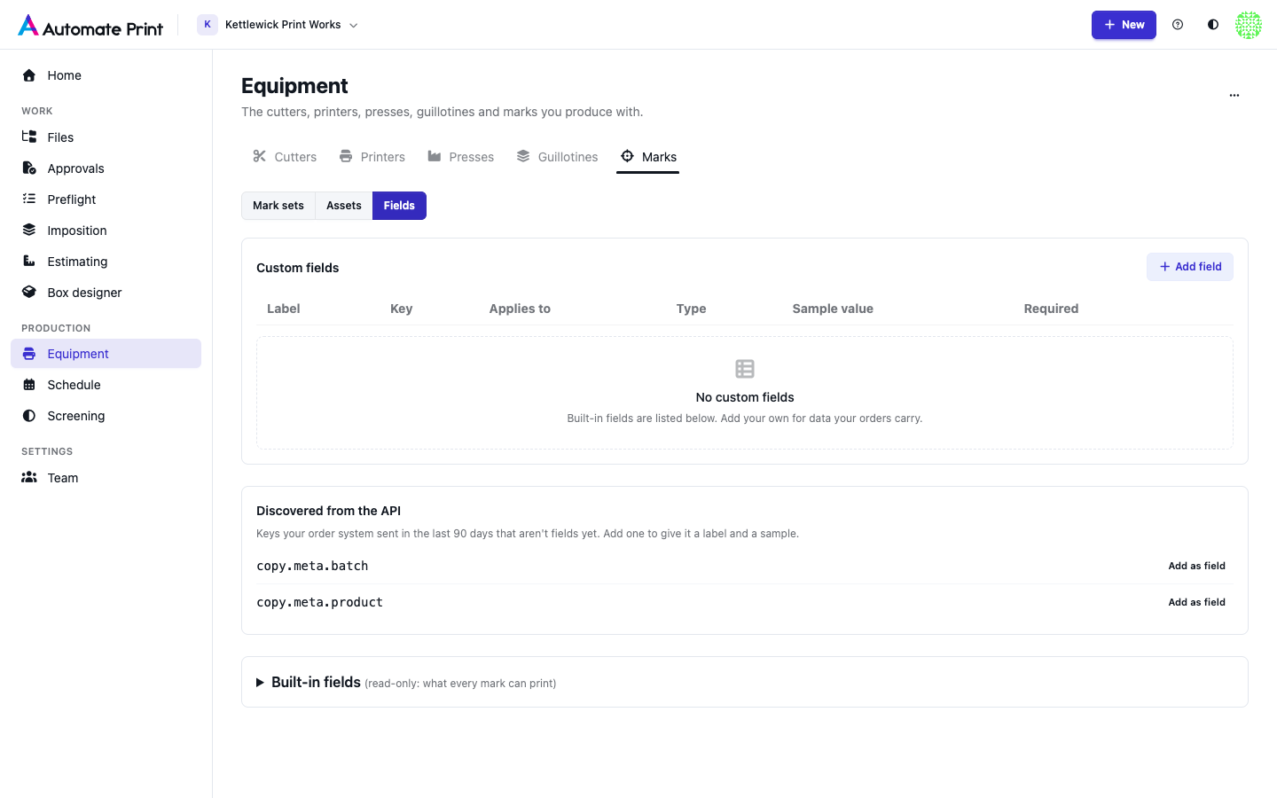
Task: Click the Approvals sidebar icon
Action: click(x=29, y=168)
